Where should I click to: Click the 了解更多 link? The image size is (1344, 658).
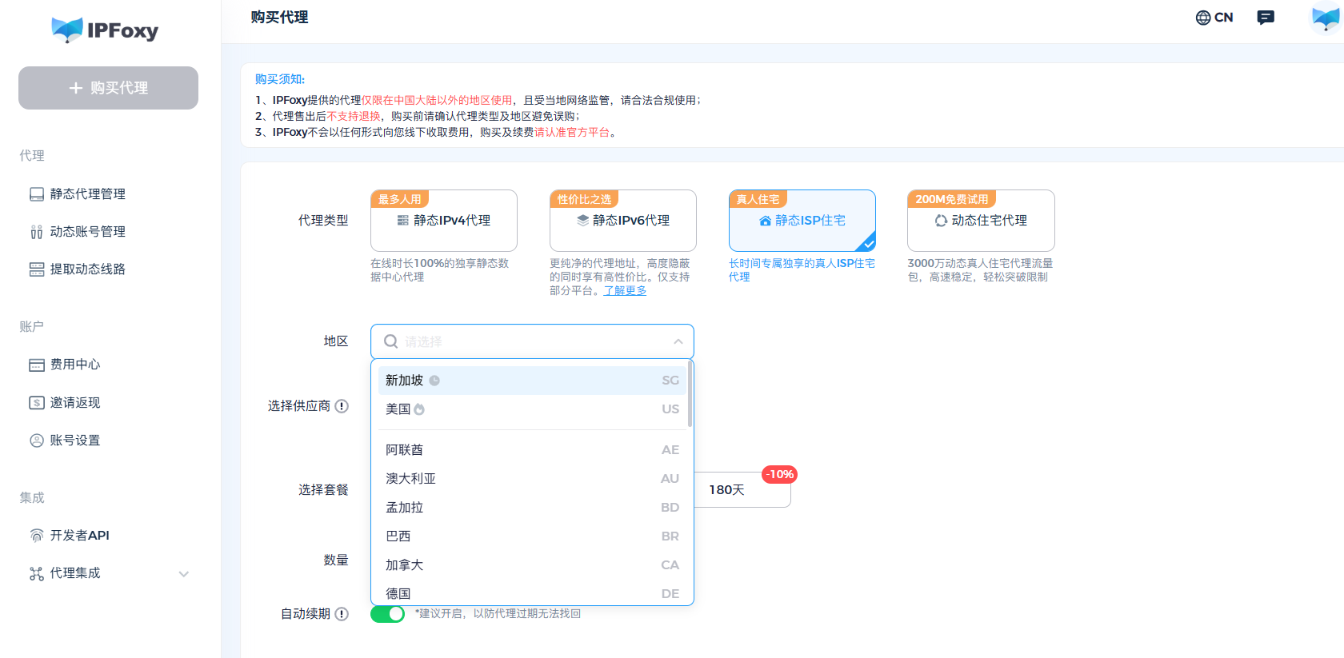[625, 291]
